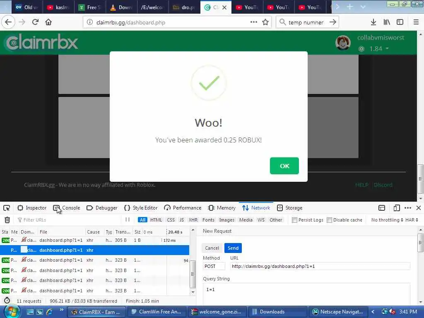424x318 pixels.
Task: Click the search go arrow
Action: pyautogui.click(x=333, y=22)
